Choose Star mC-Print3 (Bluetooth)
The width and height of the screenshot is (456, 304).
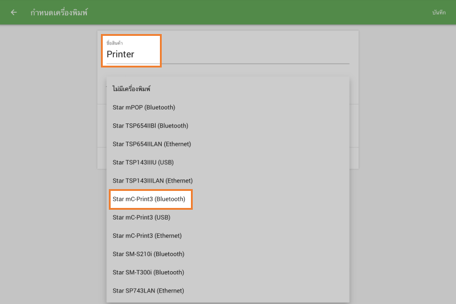pyautogui.click(x=228, y=199)
